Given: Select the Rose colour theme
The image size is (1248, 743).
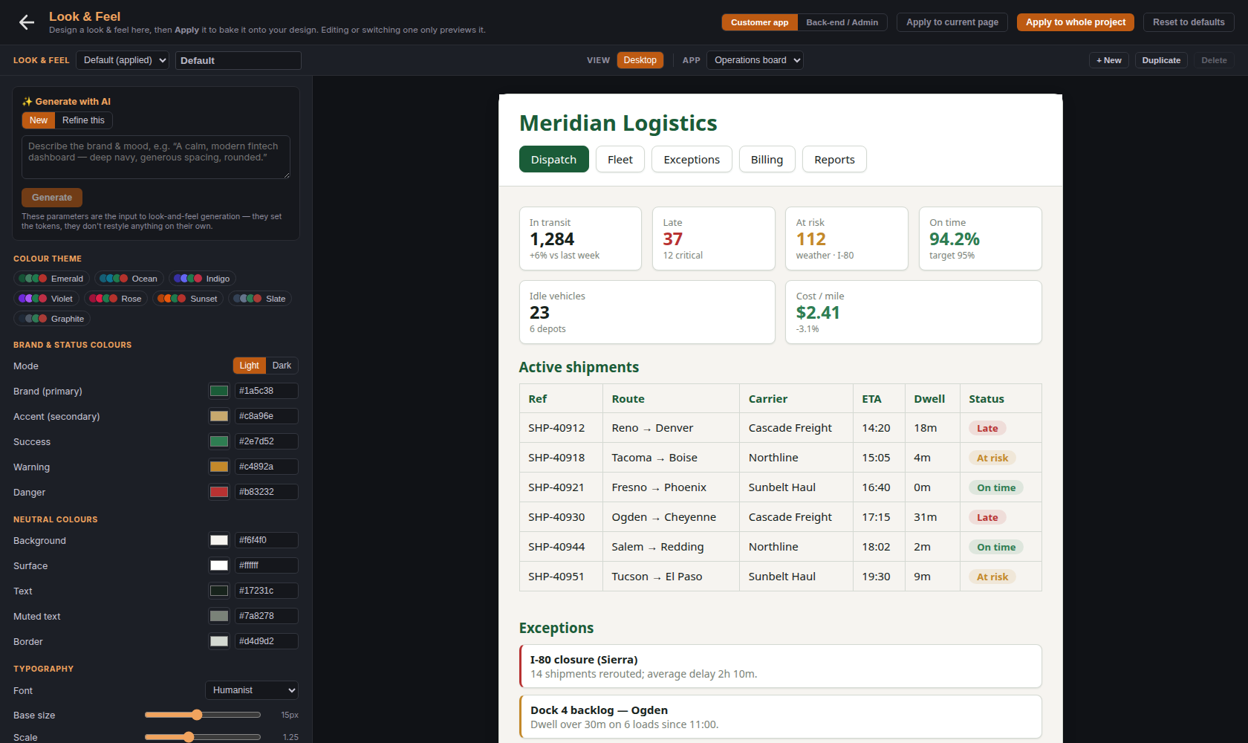Looking at the screenshot, I should coord(116,299).
